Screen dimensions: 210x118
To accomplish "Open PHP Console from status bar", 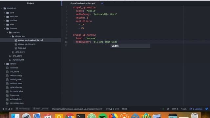I will click(x=41, y=108).
